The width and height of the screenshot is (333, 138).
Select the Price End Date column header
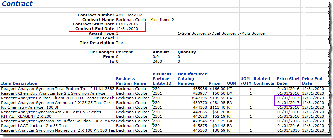(312, 81)
